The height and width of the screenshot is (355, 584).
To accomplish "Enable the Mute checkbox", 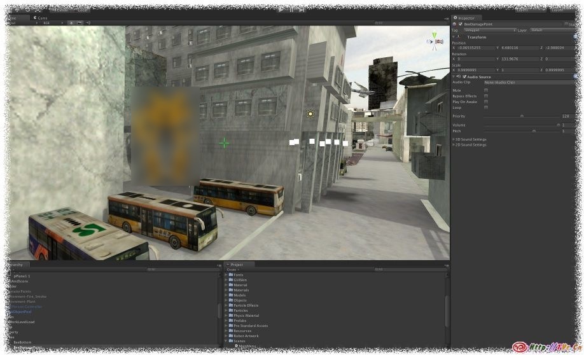I will tap(487, 90).
